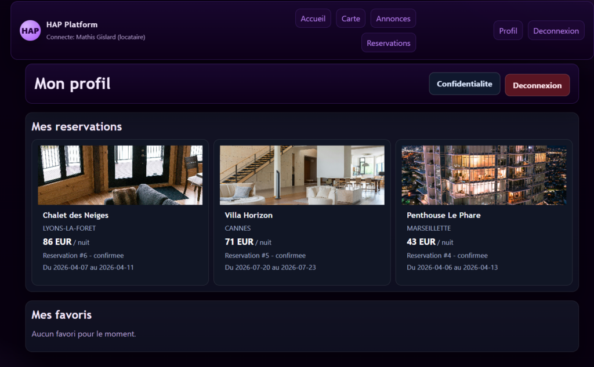594x367 pixels.
Task: Open the Chalet des Neiges photo
Action: (x=120, y=175)
